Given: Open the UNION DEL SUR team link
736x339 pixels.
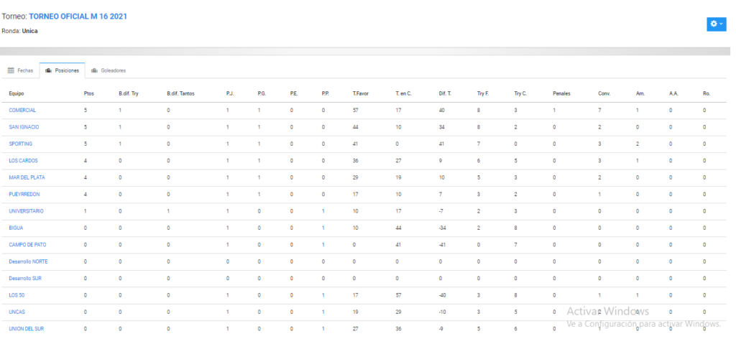Looking at the screenshot, I should (27, 329).
